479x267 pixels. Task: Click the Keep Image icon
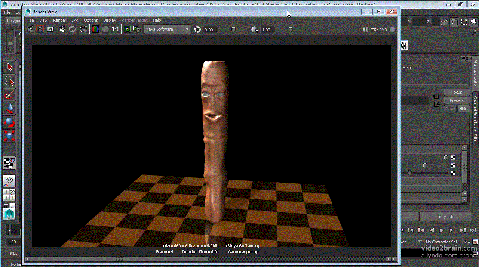click(x=127, y=29)
